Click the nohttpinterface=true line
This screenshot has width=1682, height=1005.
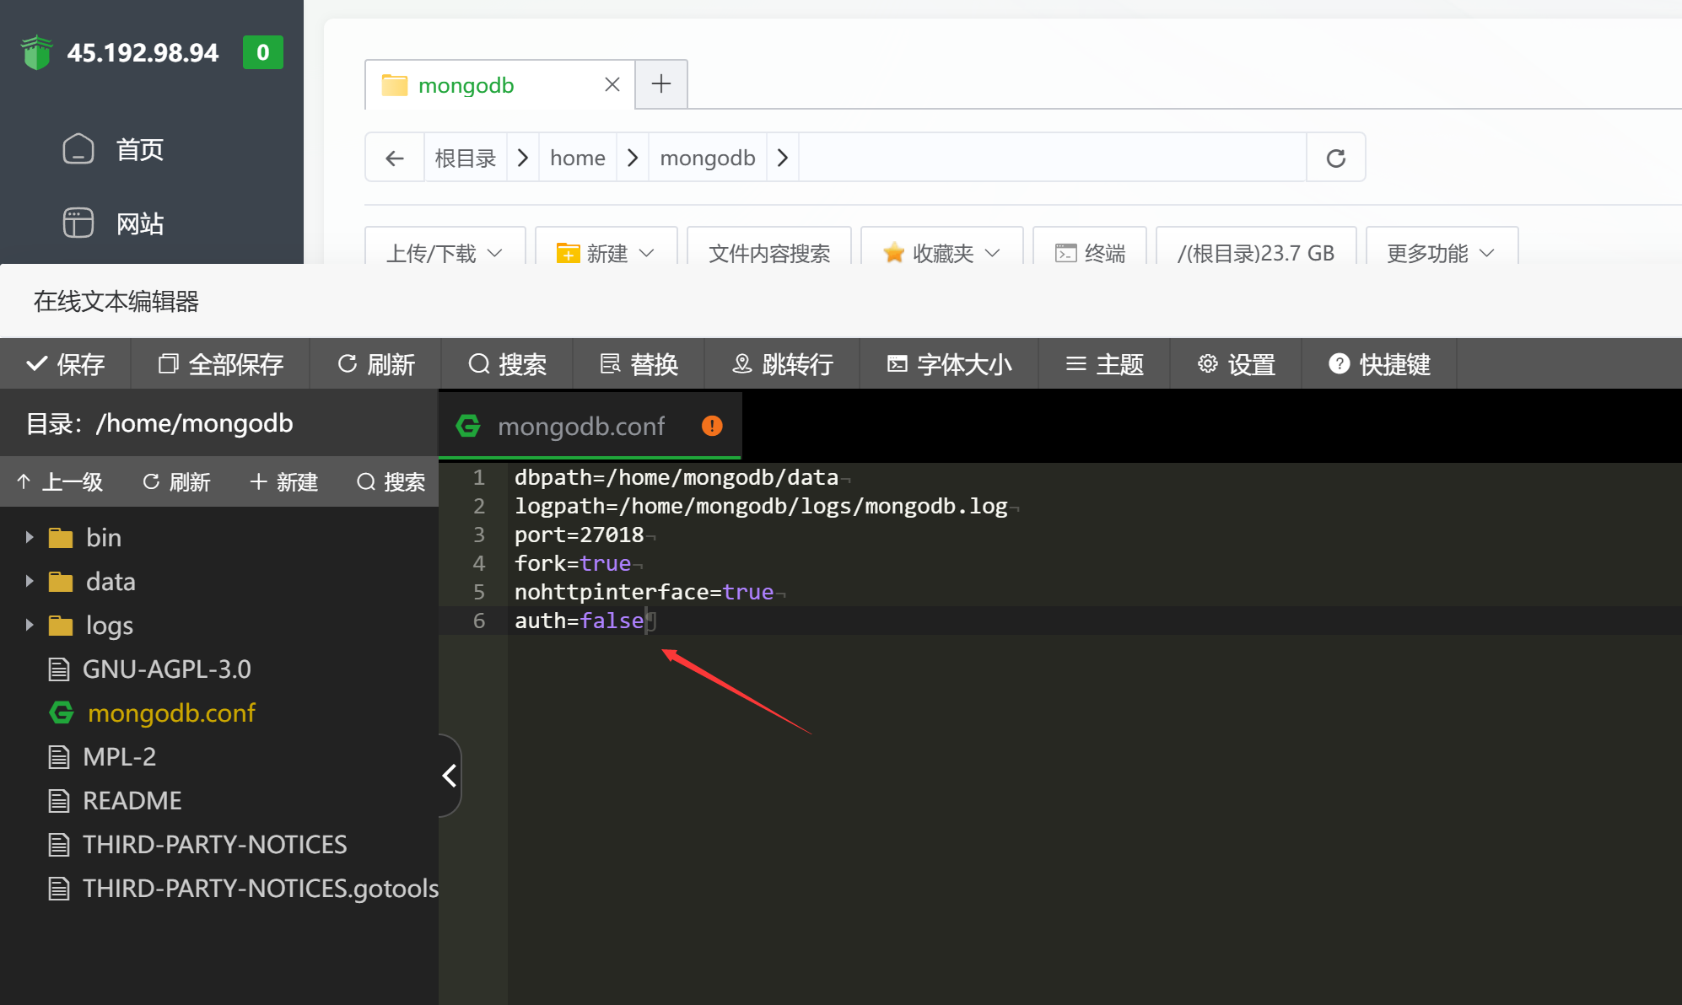tap(644, 592)
